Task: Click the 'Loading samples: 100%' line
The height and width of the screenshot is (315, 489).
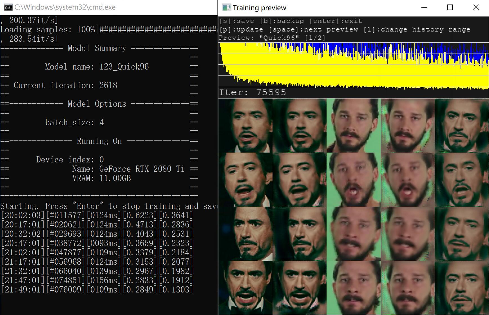Action: pyautogui.click(x=109, y=30)
